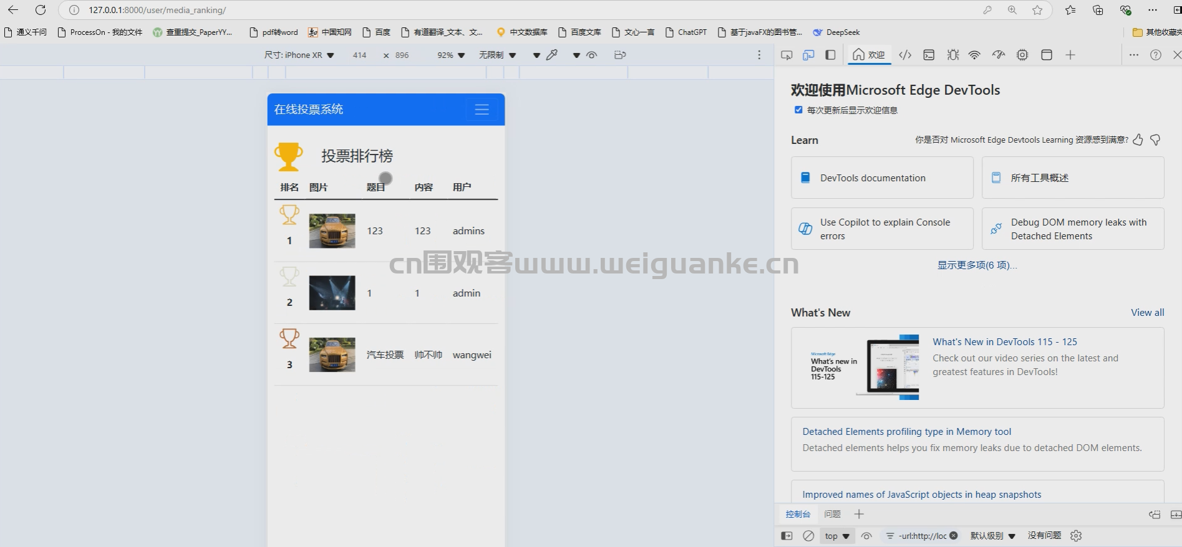This screenshot has width=1182, height=547.
Task: Open the Console tab icon
Action: pos(929,55)
